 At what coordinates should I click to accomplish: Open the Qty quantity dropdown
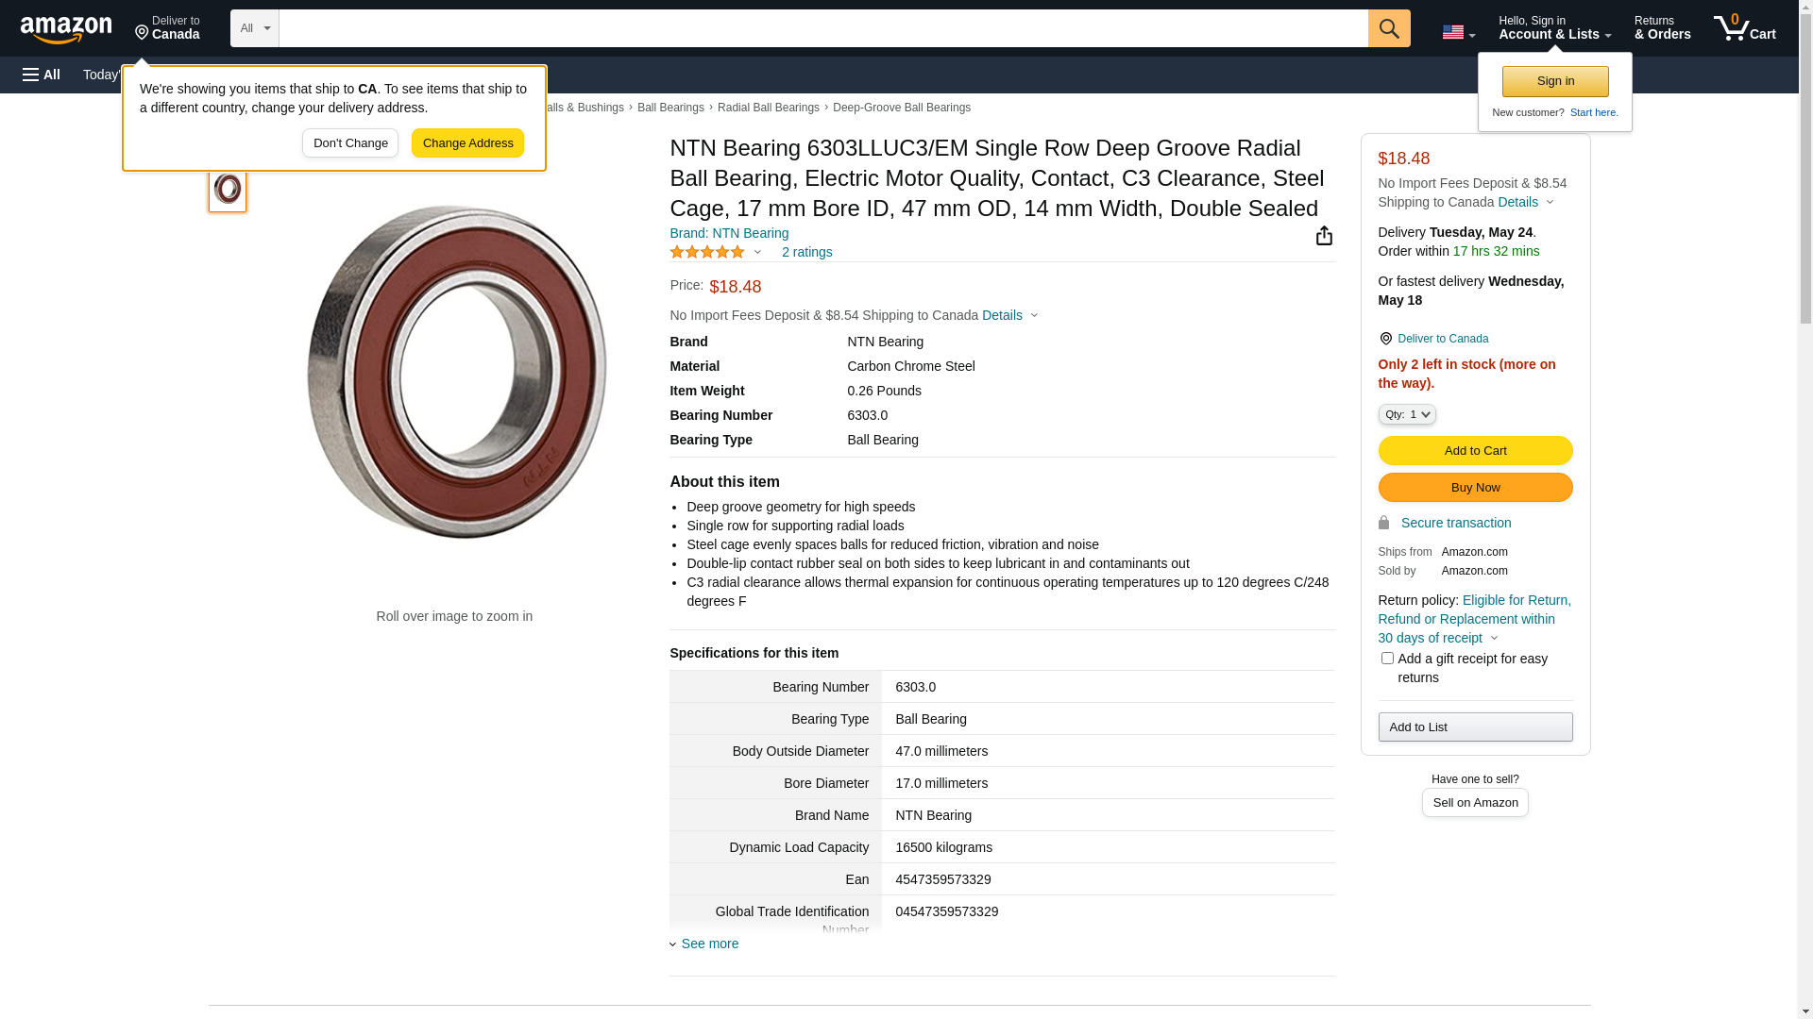pos(1407,414)
